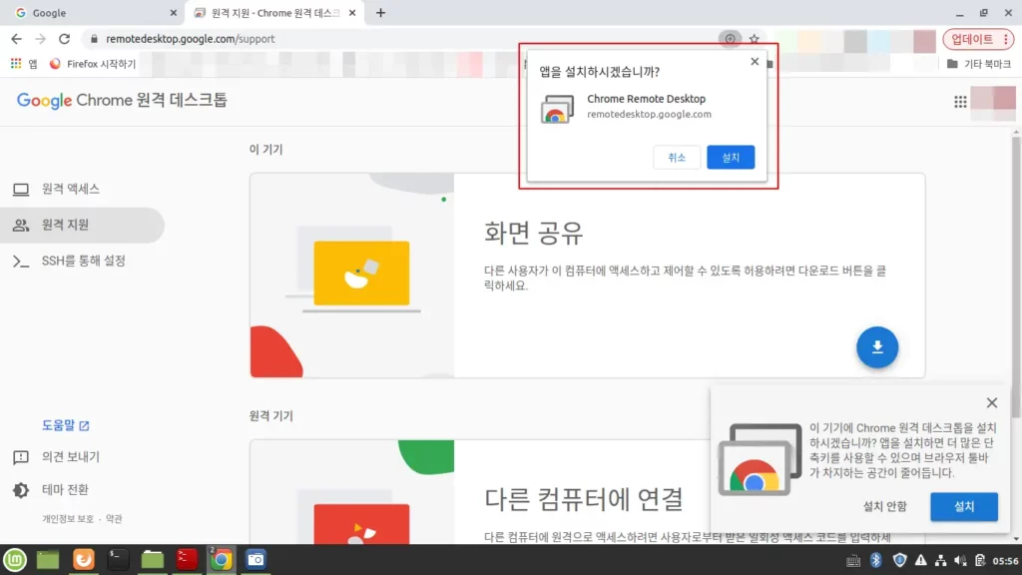The width and height of the screenshot is (1022, 575).
Task: Open Other bookmarks folder
Action: [978, 63]
